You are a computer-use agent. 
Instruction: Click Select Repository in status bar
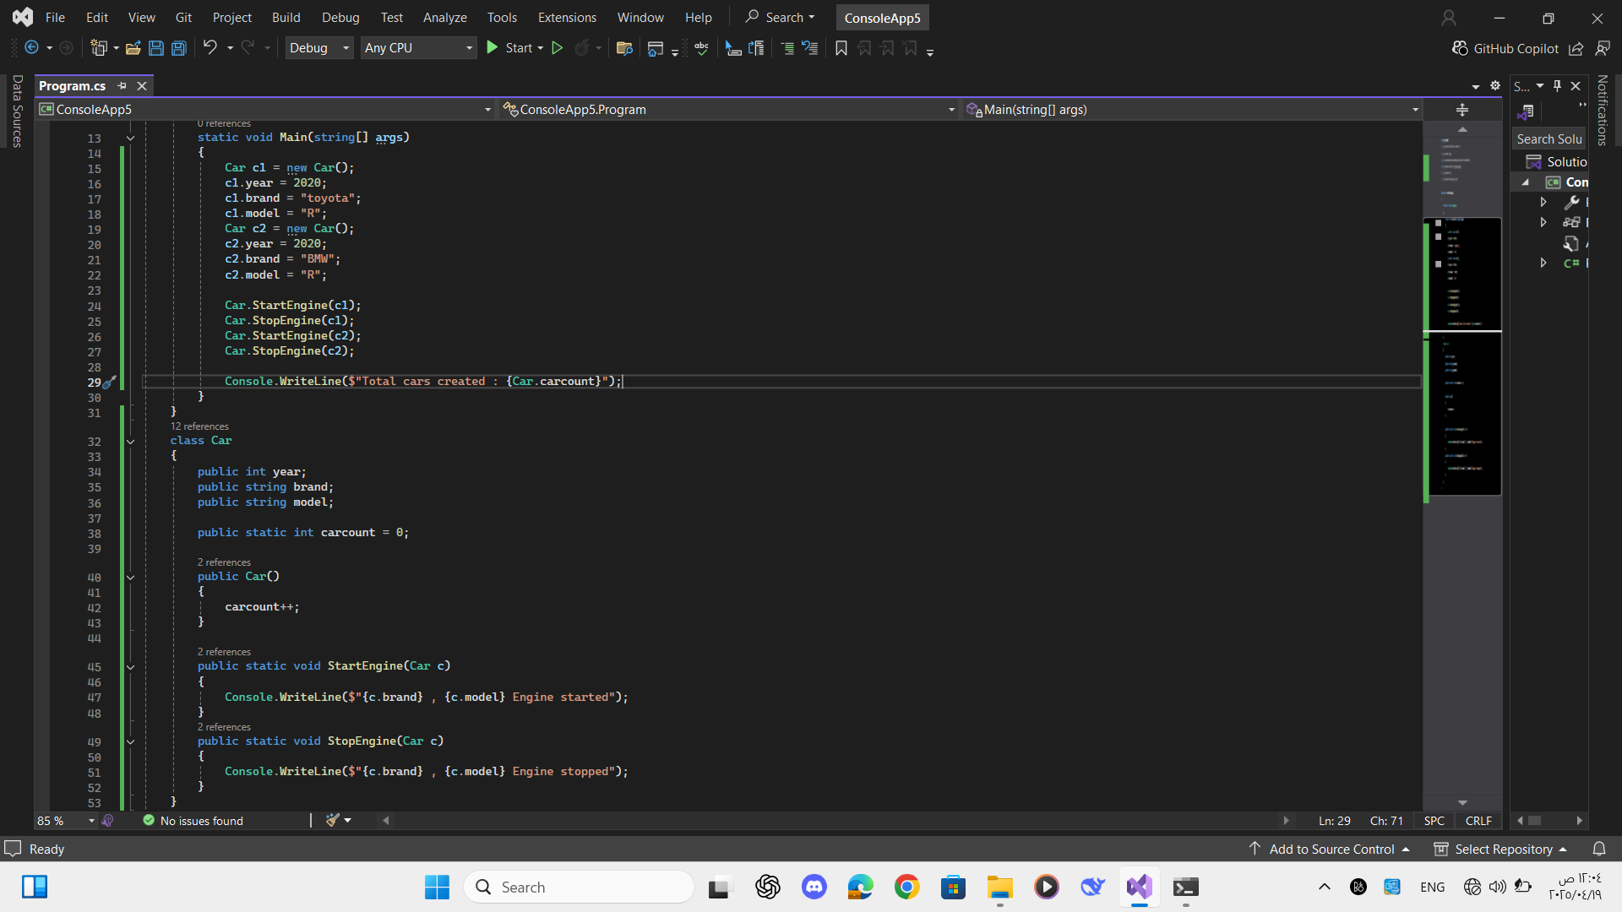(1501, 849)
